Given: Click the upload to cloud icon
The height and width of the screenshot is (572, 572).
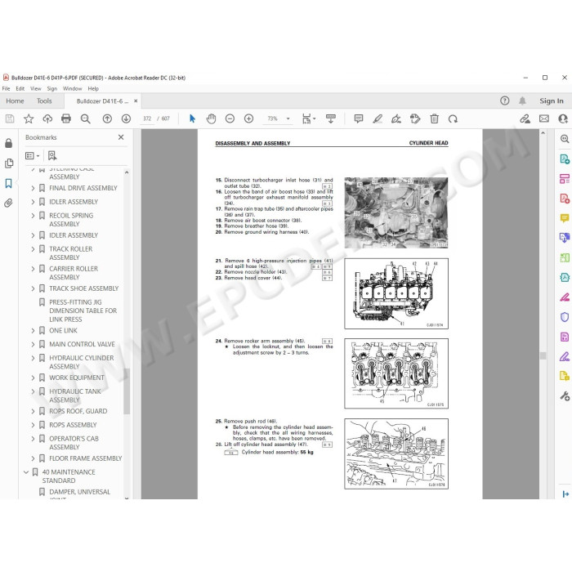Looking at the screenshot, I should click(47, 118).
